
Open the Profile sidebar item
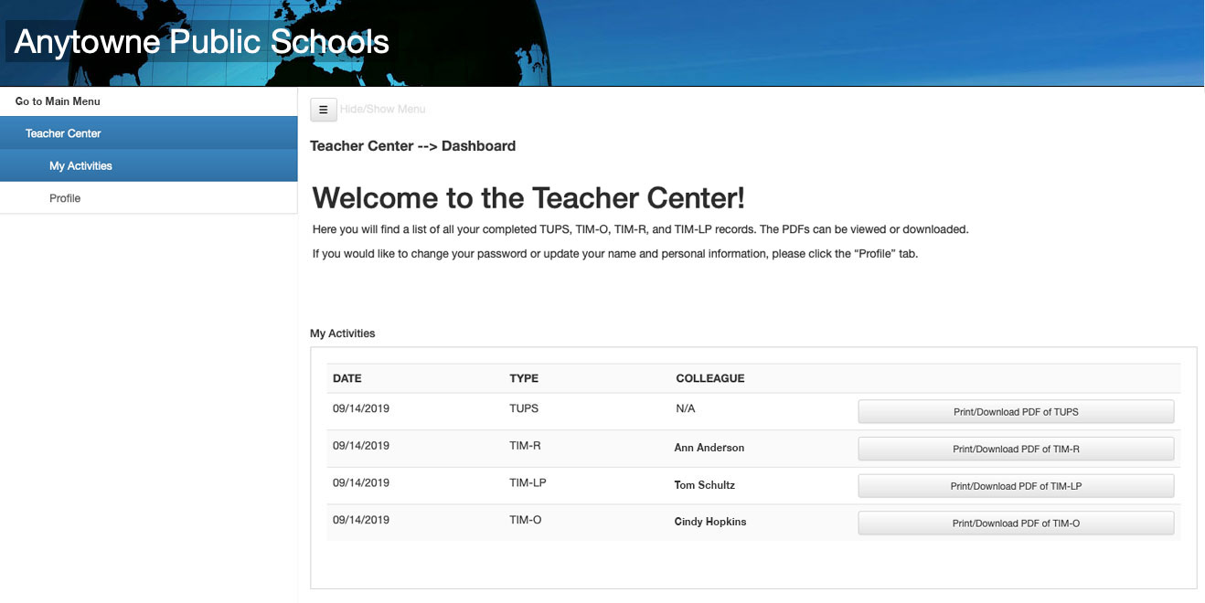[149, 198]
